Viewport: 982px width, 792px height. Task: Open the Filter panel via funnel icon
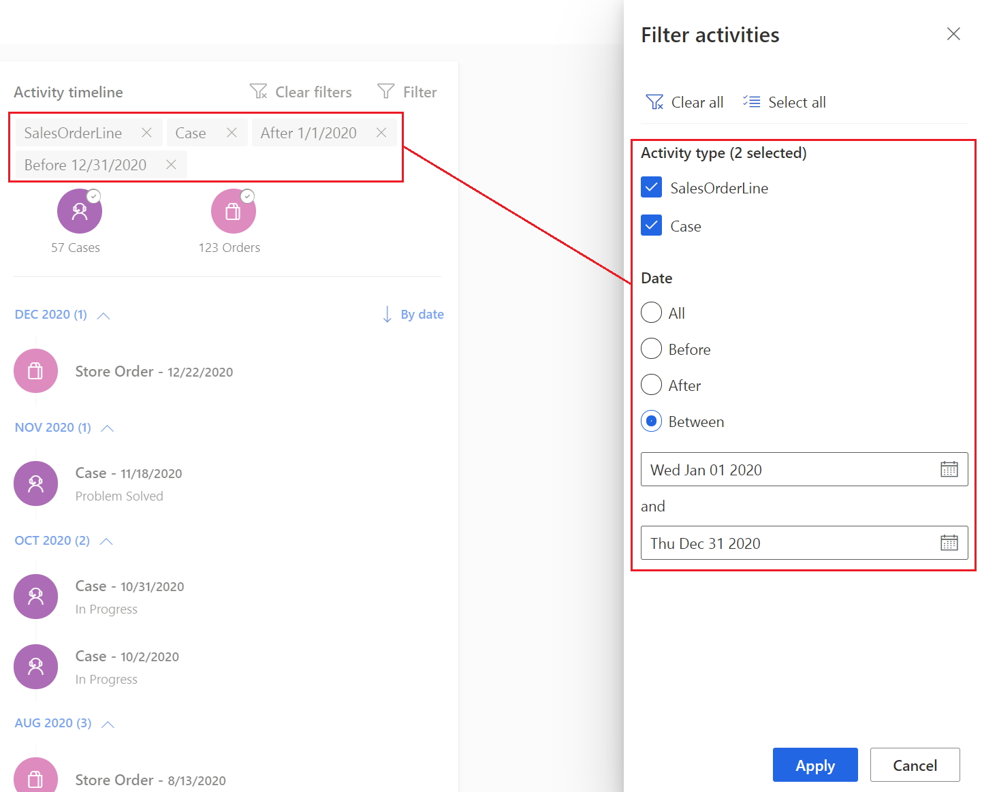point(386,91)
